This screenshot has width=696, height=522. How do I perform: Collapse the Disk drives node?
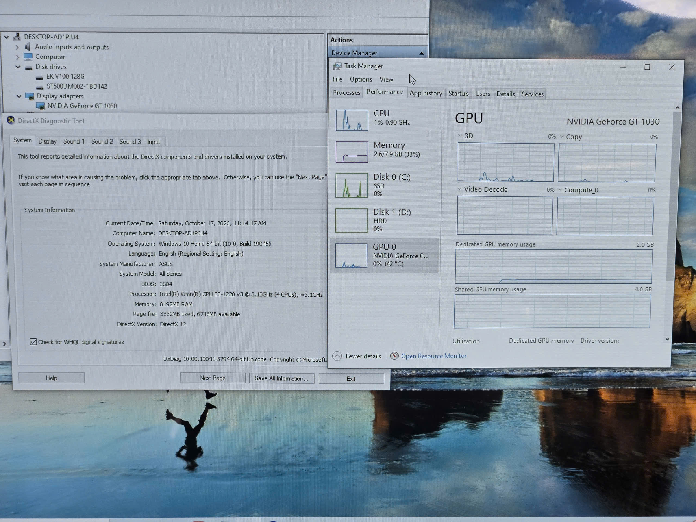point(18,67)
